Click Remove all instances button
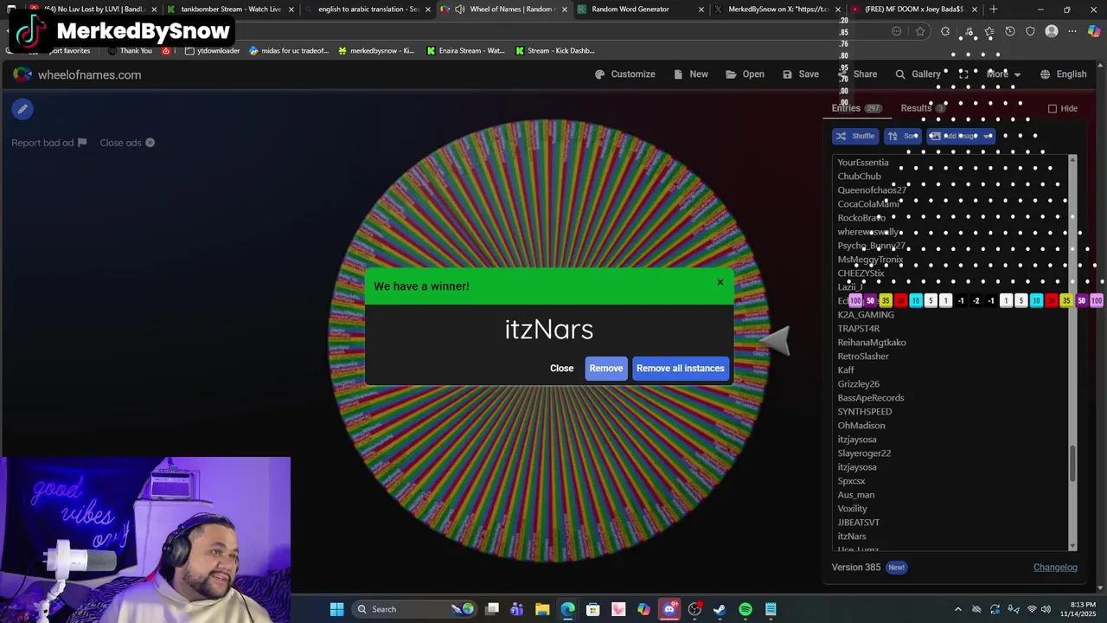The height and width of the screenshot is (623, 1107). 681,369
